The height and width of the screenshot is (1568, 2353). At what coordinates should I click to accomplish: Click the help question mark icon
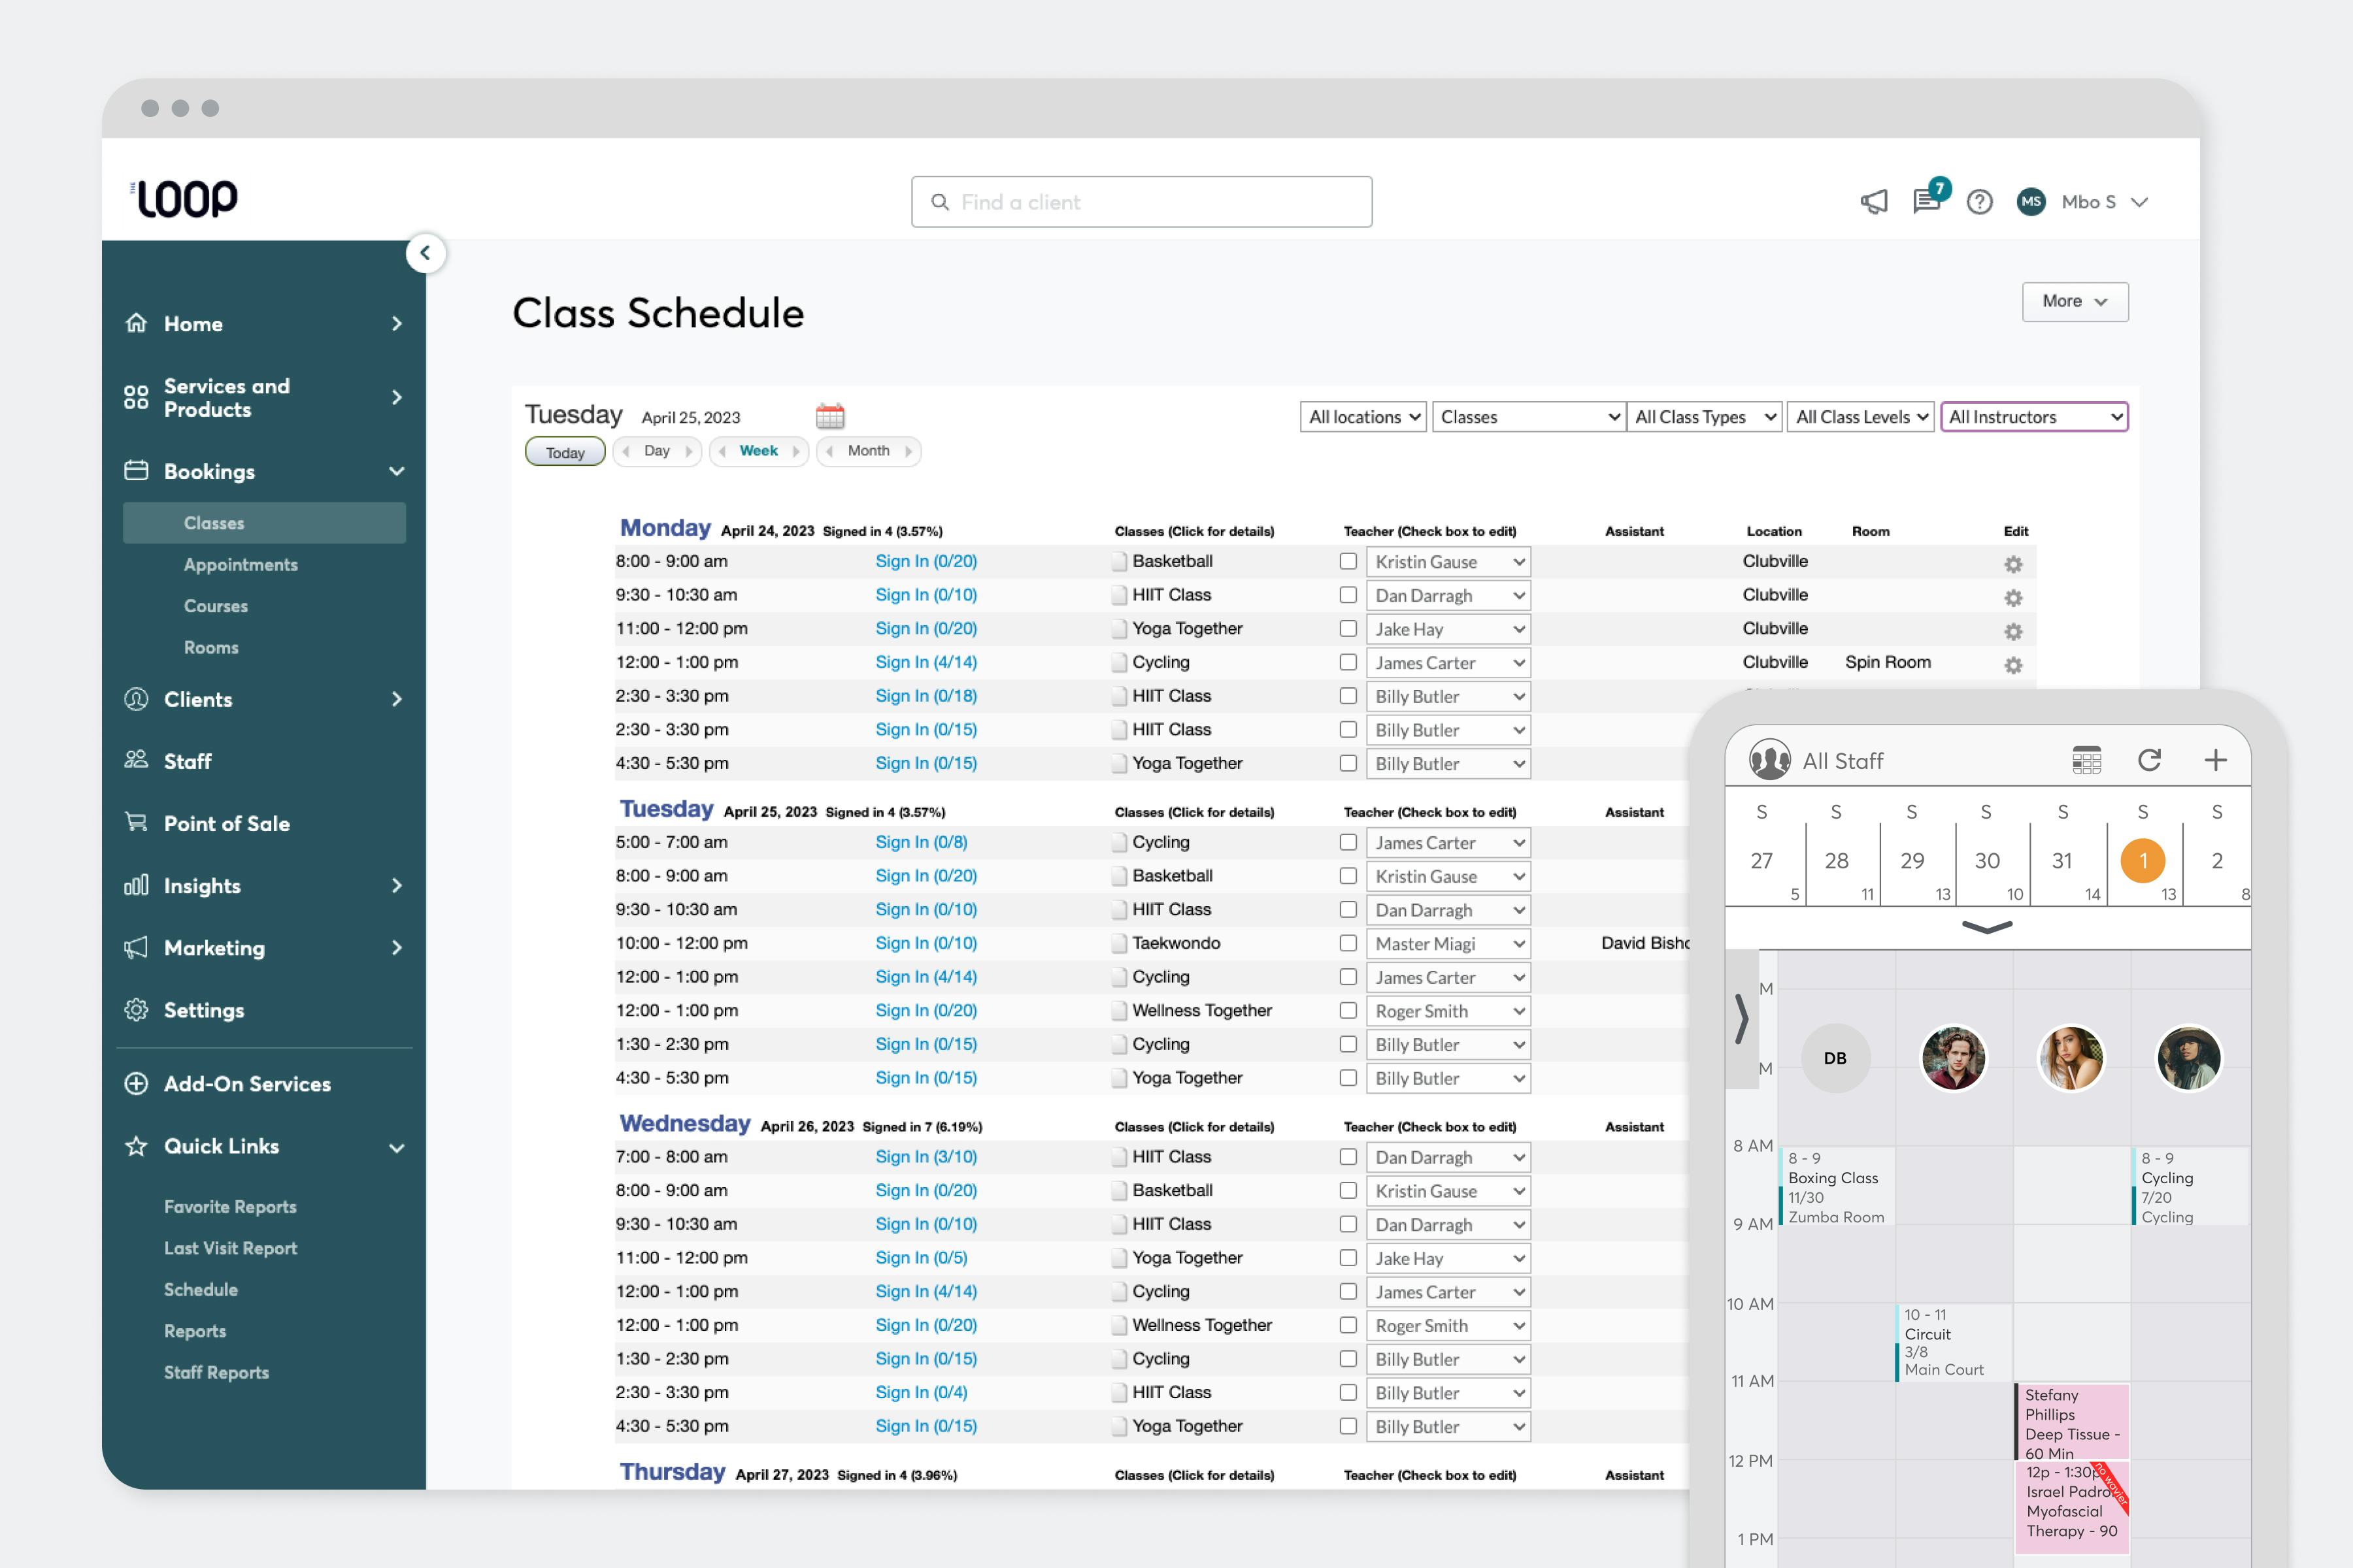[x=1979, y=202]
